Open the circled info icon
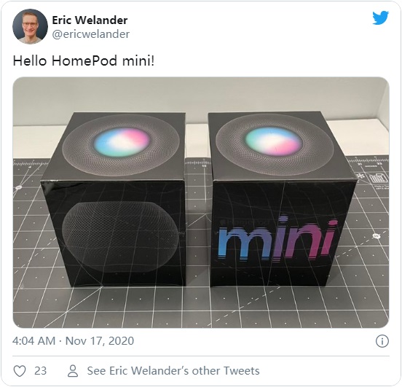402x387 pixels. coord(382,341)
